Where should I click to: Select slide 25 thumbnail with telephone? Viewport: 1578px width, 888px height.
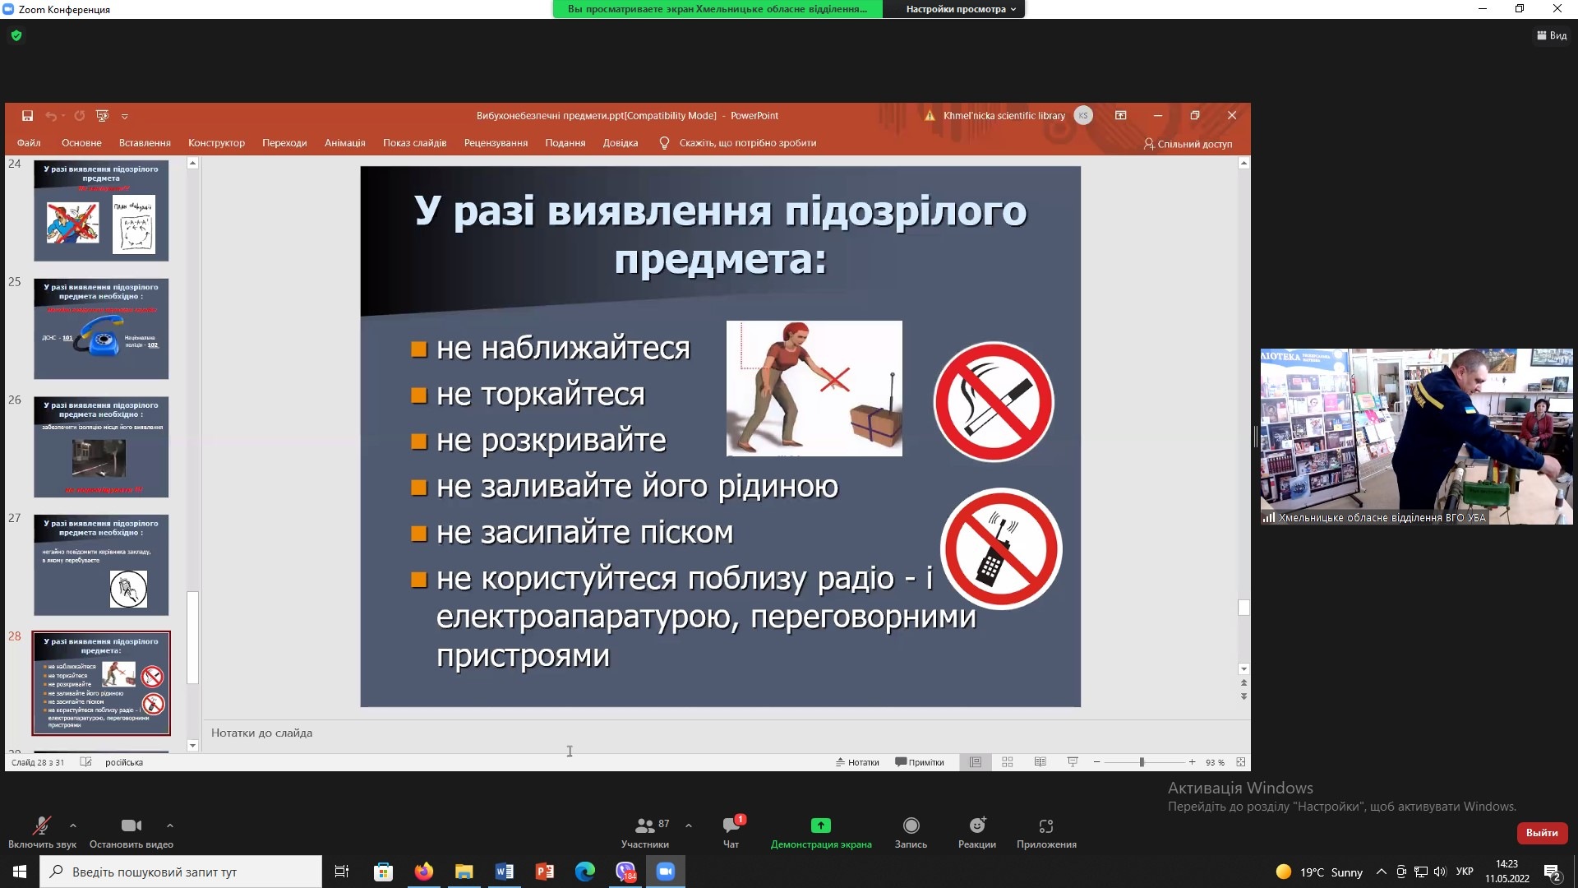coord(101,329)
